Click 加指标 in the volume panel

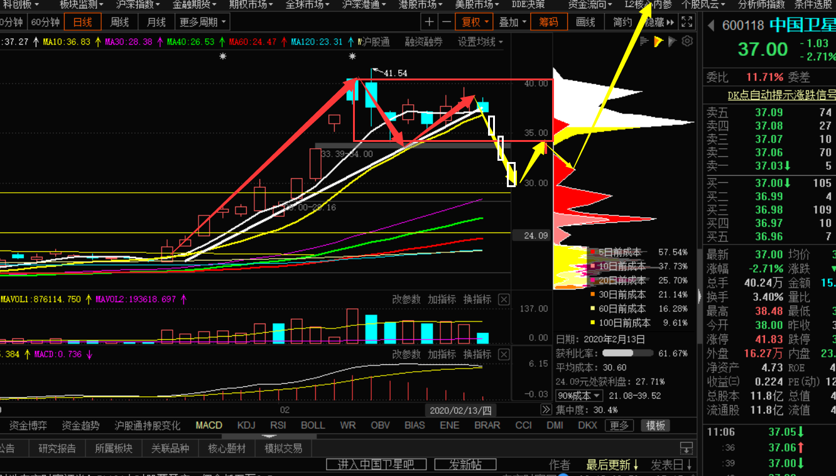442,300
